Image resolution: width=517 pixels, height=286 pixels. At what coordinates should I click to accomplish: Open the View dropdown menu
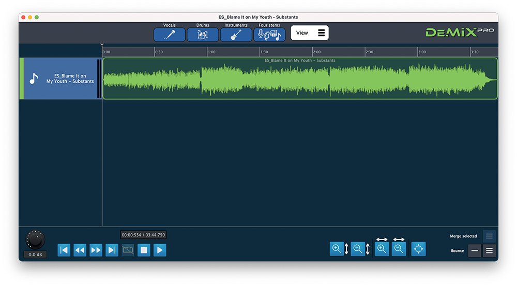(310, 33)
